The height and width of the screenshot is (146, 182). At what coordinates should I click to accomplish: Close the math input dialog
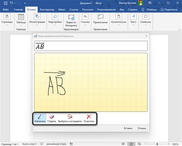pyautogui.click(x=146, y=36)
